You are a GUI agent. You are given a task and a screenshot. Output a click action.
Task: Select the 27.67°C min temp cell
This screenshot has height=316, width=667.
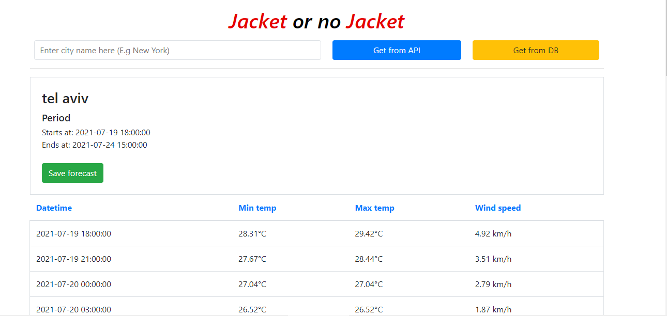point(252,259)
